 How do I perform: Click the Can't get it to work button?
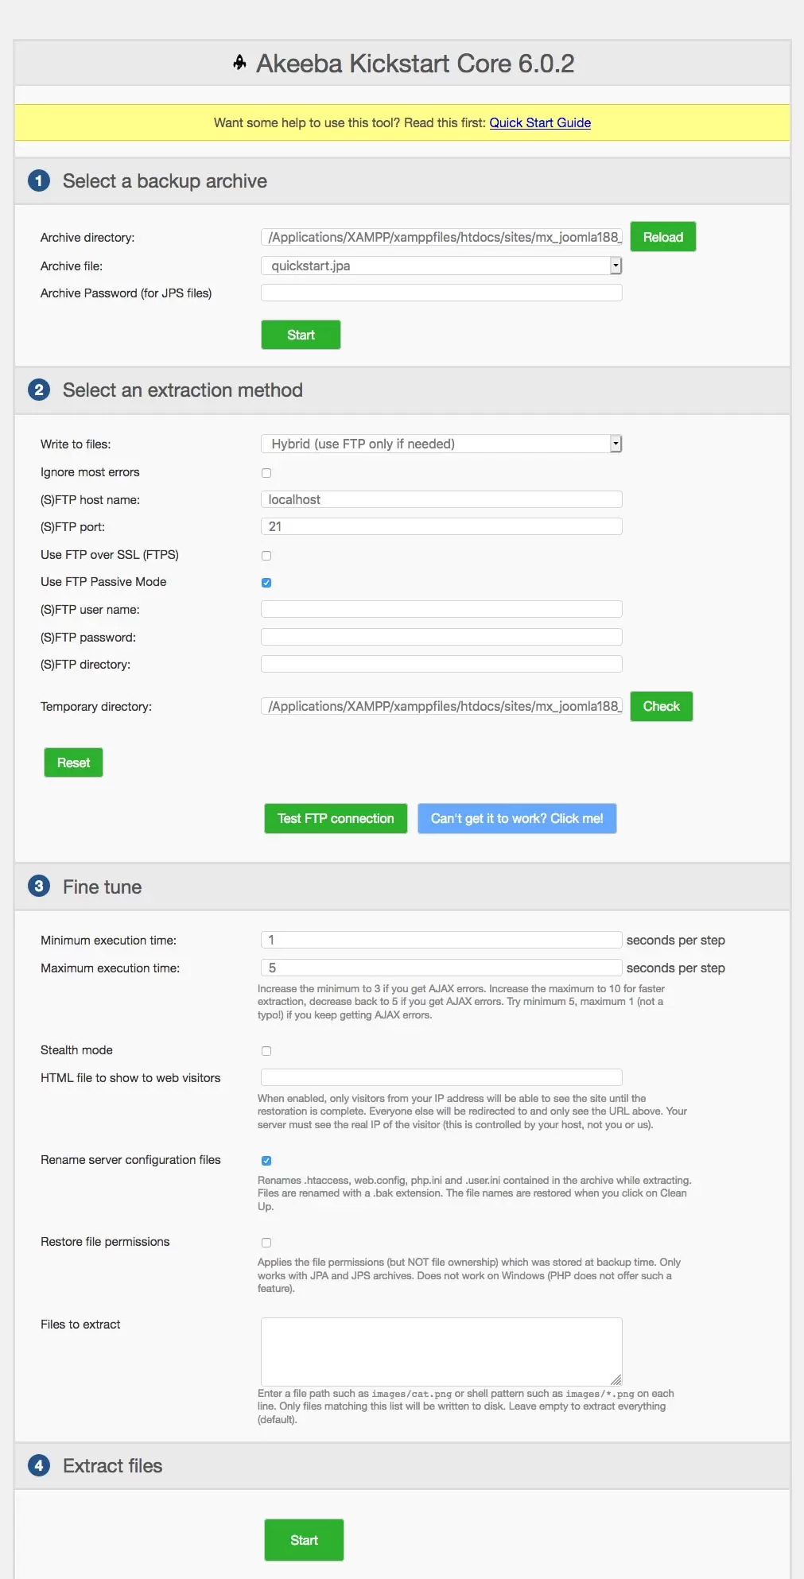click(516, 818)
